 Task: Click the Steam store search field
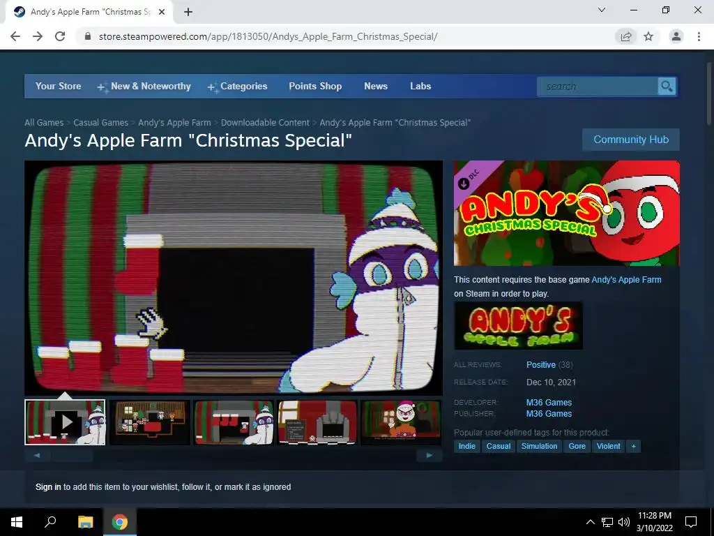(598, 86)
